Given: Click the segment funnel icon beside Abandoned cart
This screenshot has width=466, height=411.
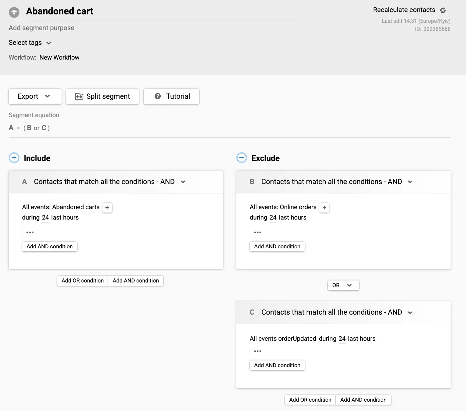Looking at the screenshot, I should coord(14,12).
